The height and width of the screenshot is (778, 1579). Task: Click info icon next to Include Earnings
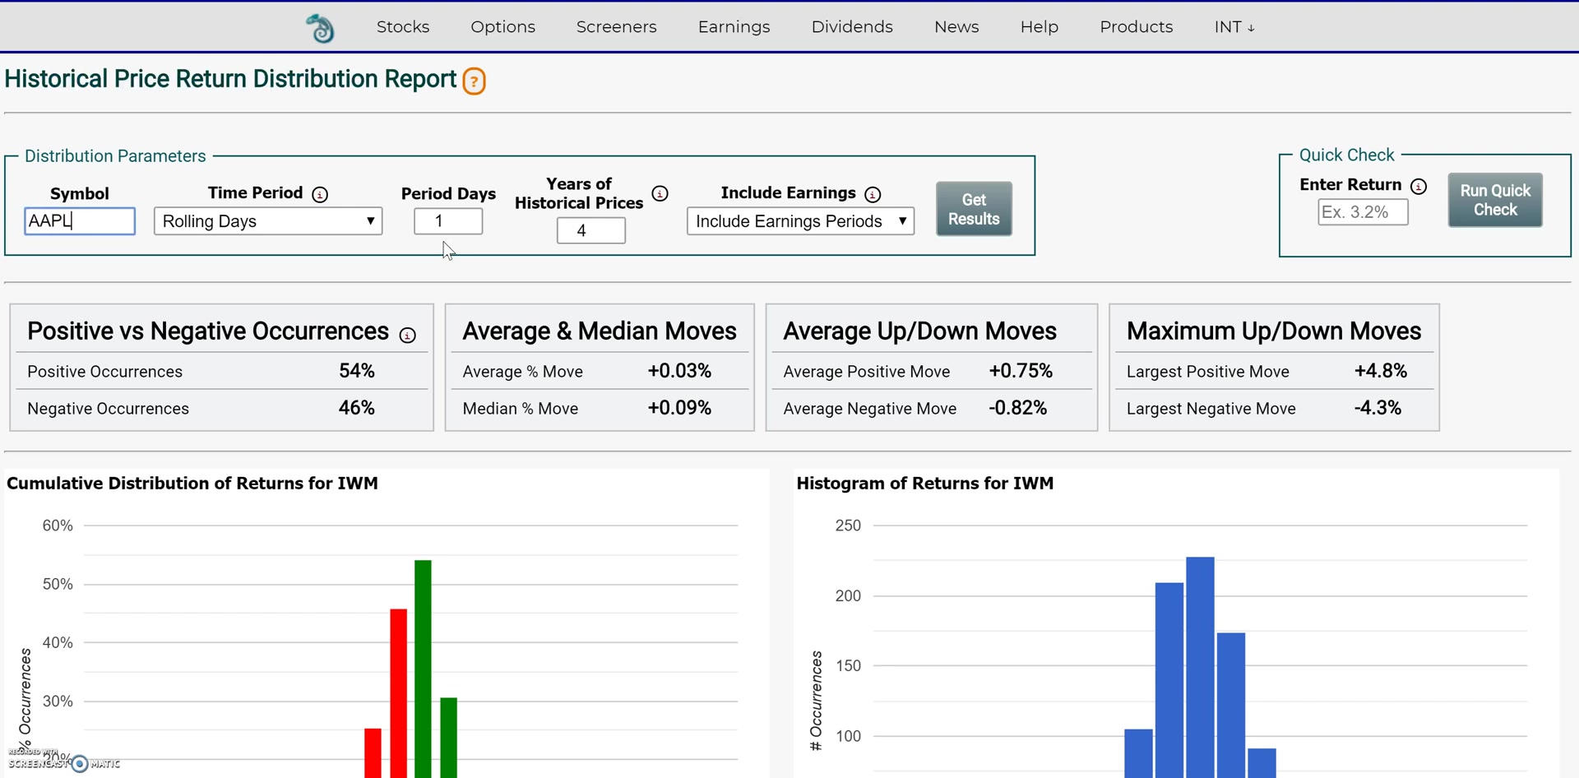pos(873,194)
